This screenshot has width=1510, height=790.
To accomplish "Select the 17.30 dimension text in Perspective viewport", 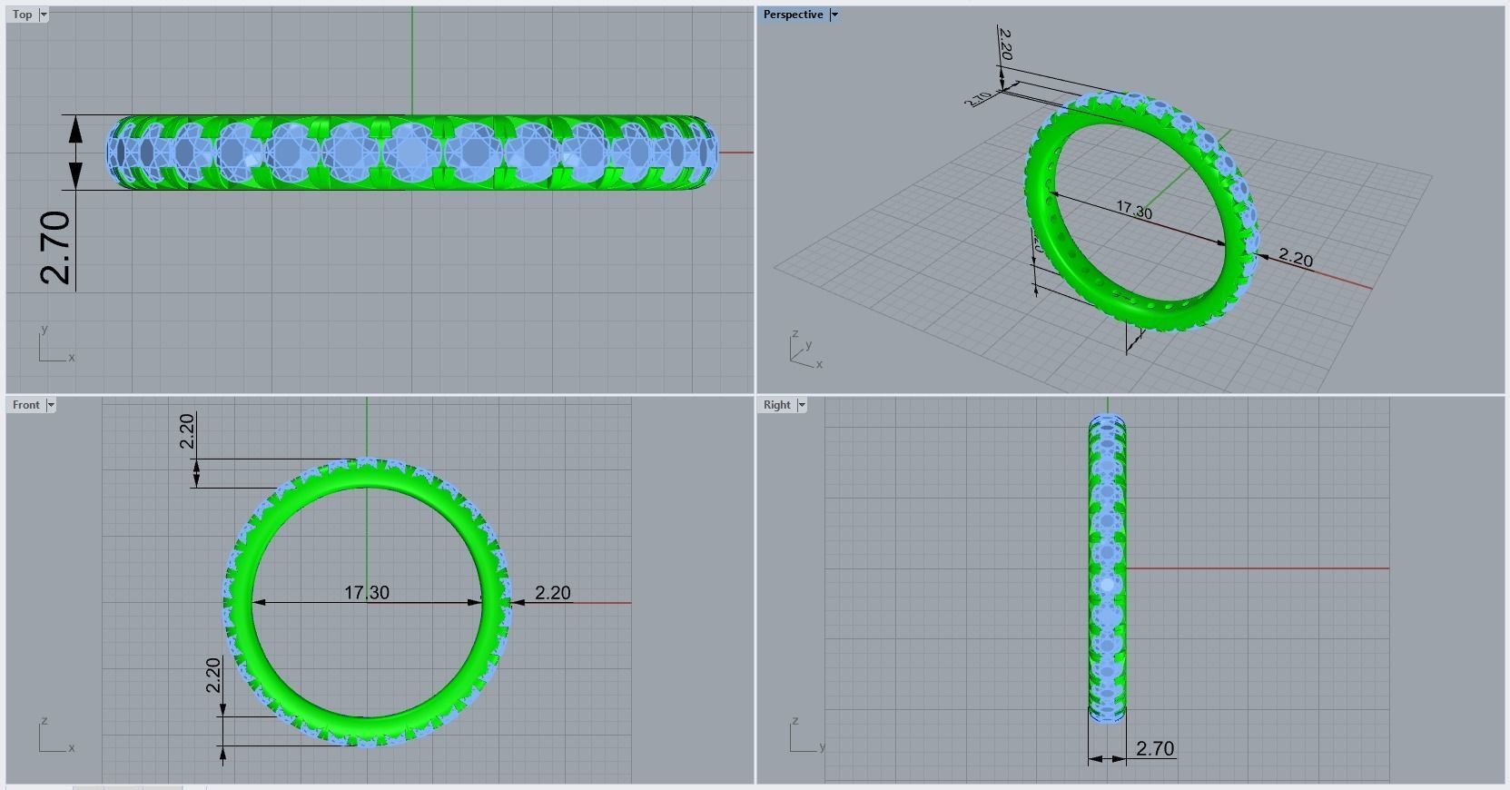I will tap(1134, 210).
